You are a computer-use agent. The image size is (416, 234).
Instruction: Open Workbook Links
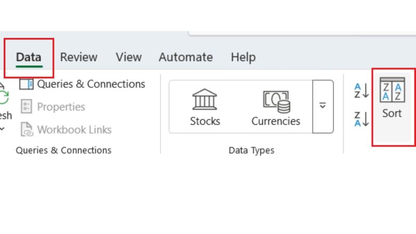tap(66, 129)
